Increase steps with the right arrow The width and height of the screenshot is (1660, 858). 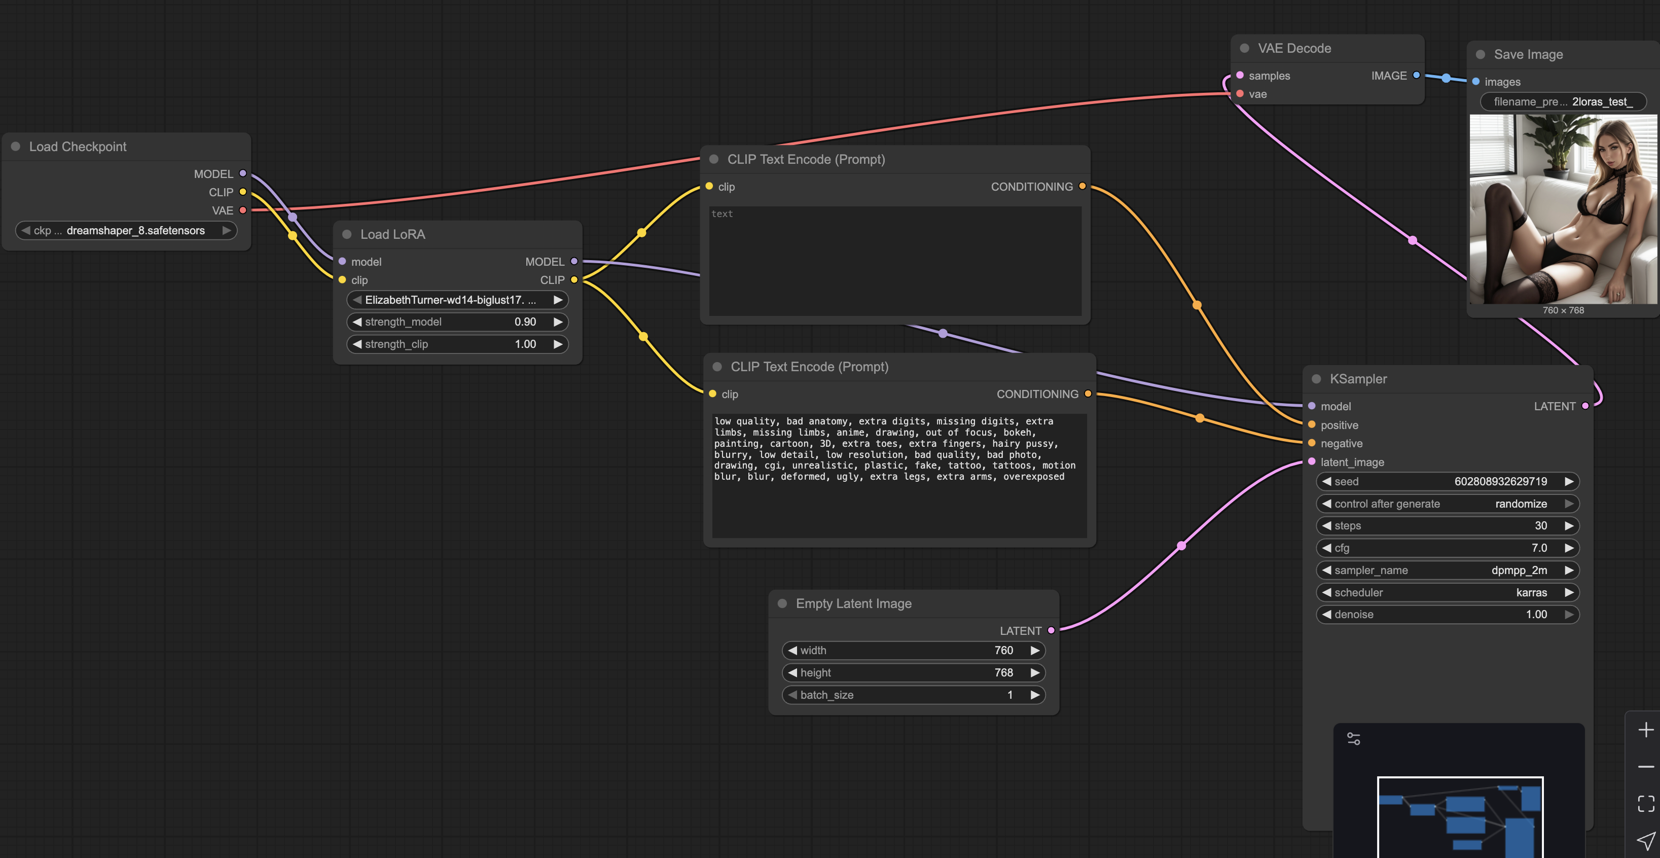(x=1569, y=525)
